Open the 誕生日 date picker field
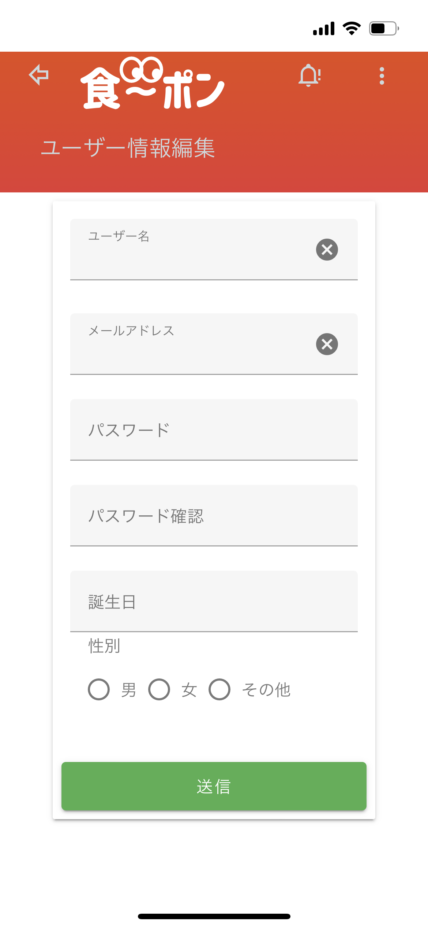 (214, 601)
